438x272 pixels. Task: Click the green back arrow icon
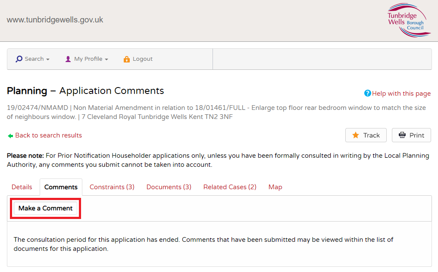click(x=10, y=135)
